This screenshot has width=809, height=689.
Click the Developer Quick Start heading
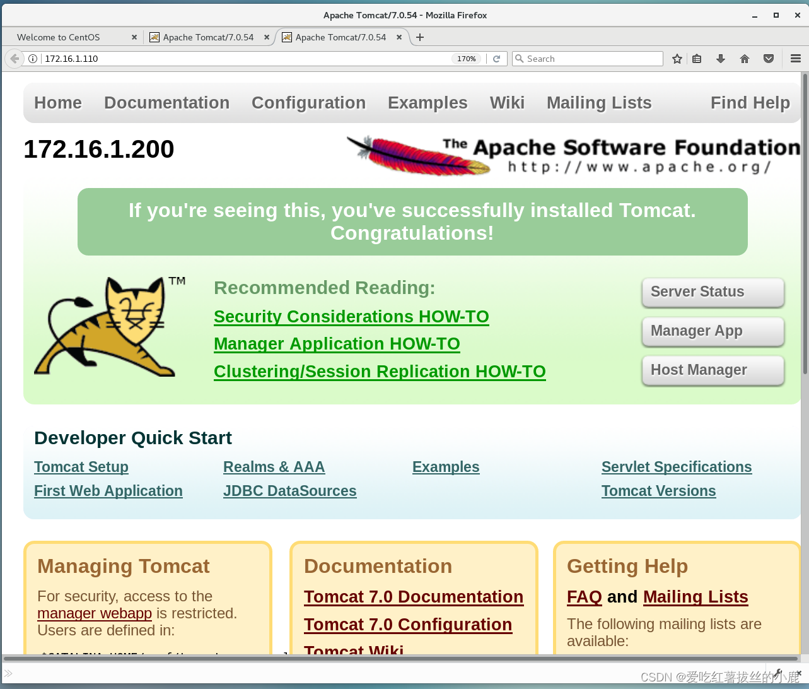(x=133, y=438)
